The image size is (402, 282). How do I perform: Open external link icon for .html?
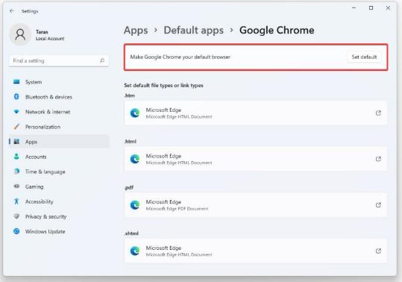(378, 159)
